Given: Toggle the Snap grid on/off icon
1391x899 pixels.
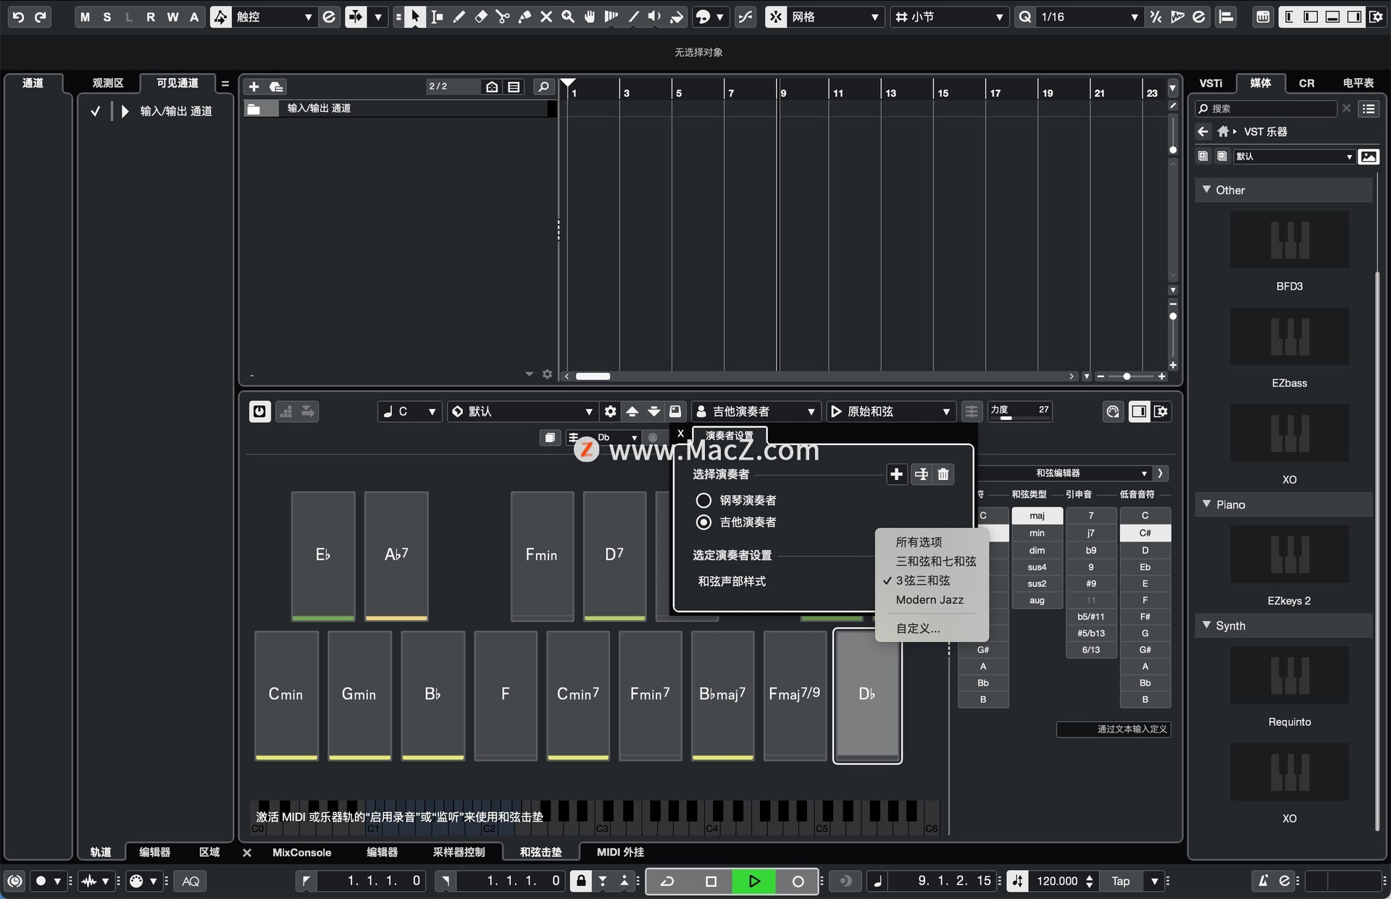Looking at the screenshot, I should pos(776,16).
